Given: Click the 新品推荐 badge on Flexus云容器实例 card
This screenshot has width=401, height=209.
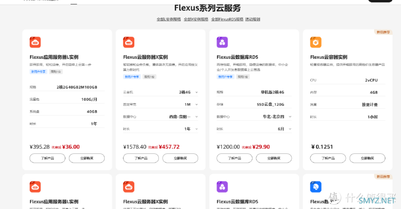Looking at the screenshot, I should [x=384, y=32].
